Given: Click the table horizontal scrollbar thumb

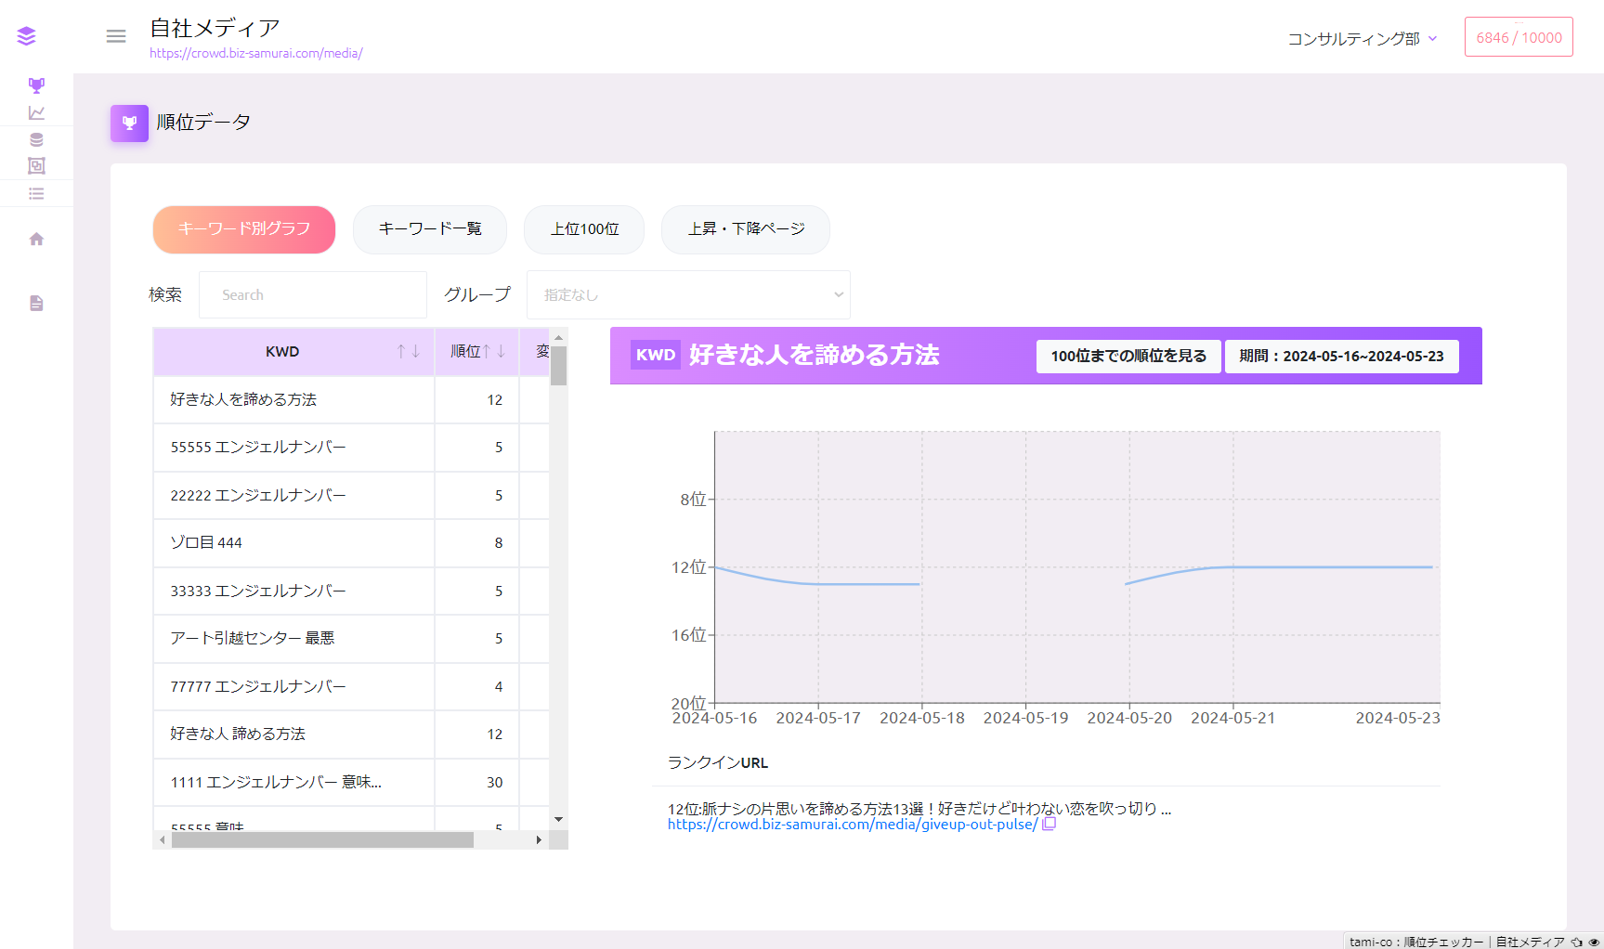Looking at the screenshot, I should (x=322, y=839).
